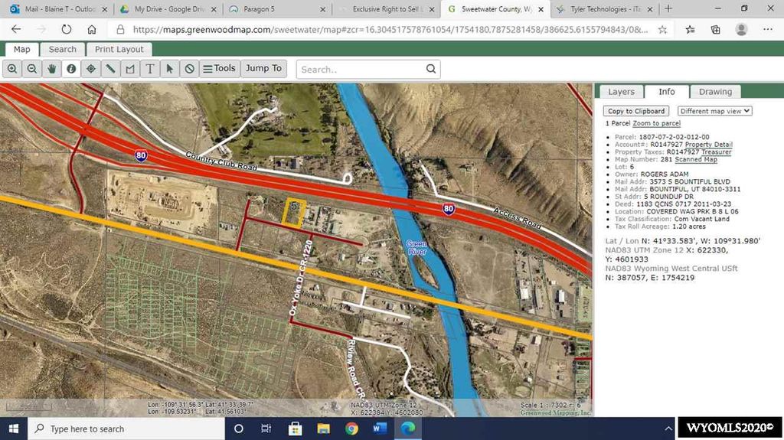Open Google Chrome from taskbar
The image size is (784, 440).
point(351,429)
